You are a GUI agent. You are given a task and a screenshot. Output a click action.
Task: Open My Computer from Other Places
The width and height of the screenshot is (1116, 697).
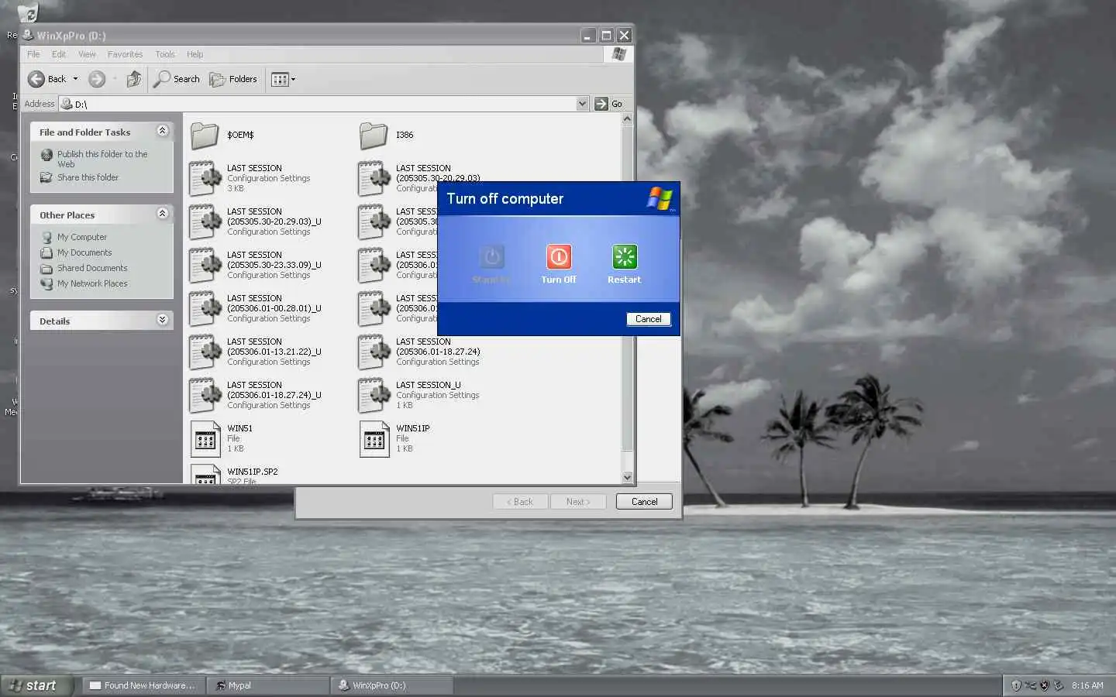click(82, 237)
